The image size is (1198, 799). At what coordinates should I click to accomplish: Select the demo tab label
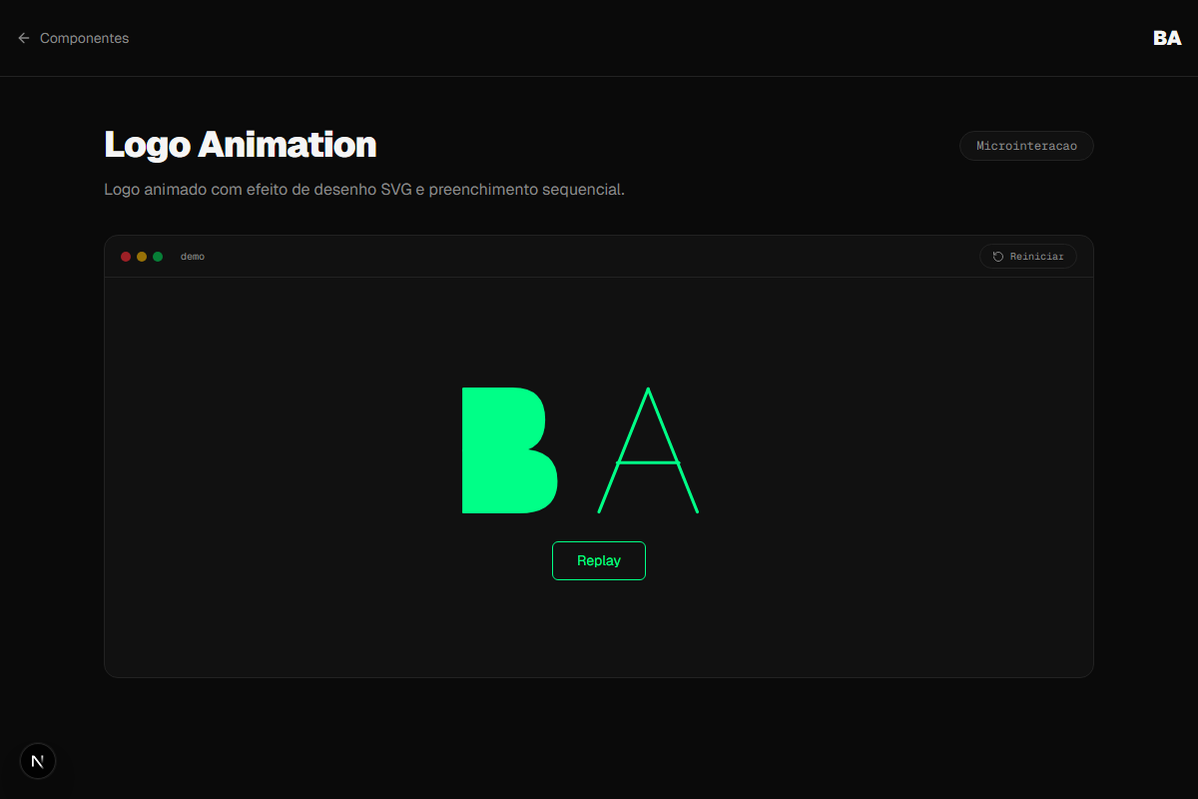pos(193,256)
